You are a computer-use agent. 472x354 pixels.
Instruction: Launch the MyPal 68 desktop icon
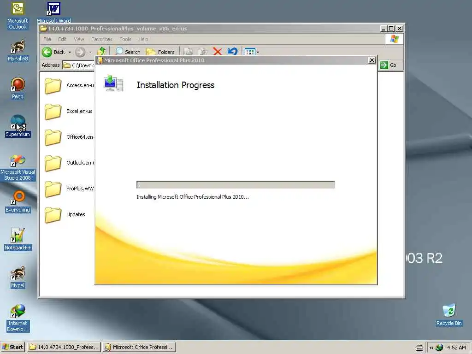click(18, 51)
